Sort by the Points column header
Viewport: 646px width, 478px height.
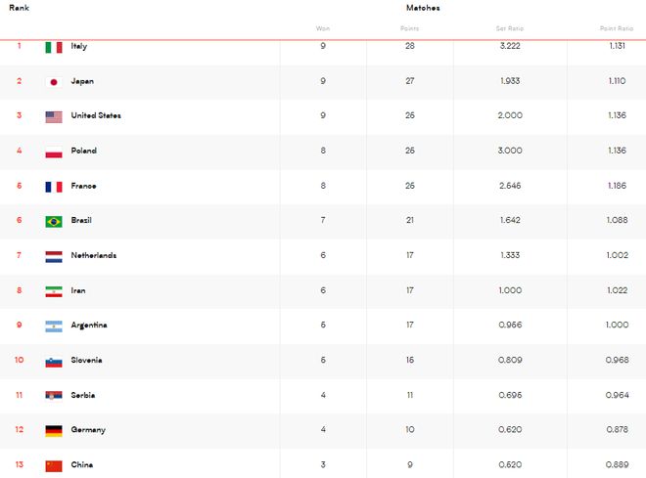click(x=409, y=28)
